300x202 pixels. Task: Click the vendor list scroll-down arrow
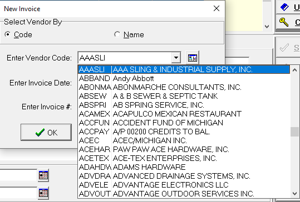pyautogui.click(x=294, y=194)
